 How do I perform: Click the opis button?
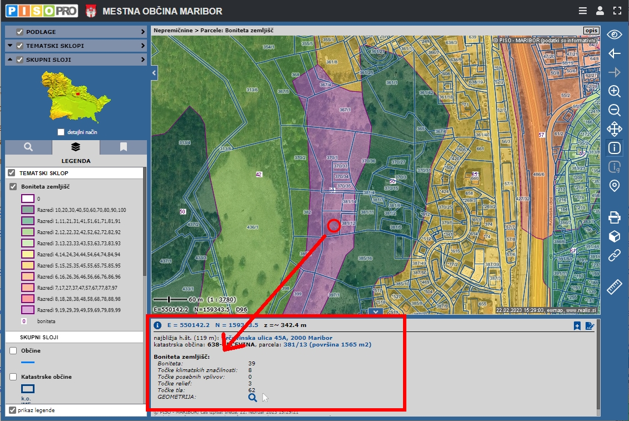591,31
